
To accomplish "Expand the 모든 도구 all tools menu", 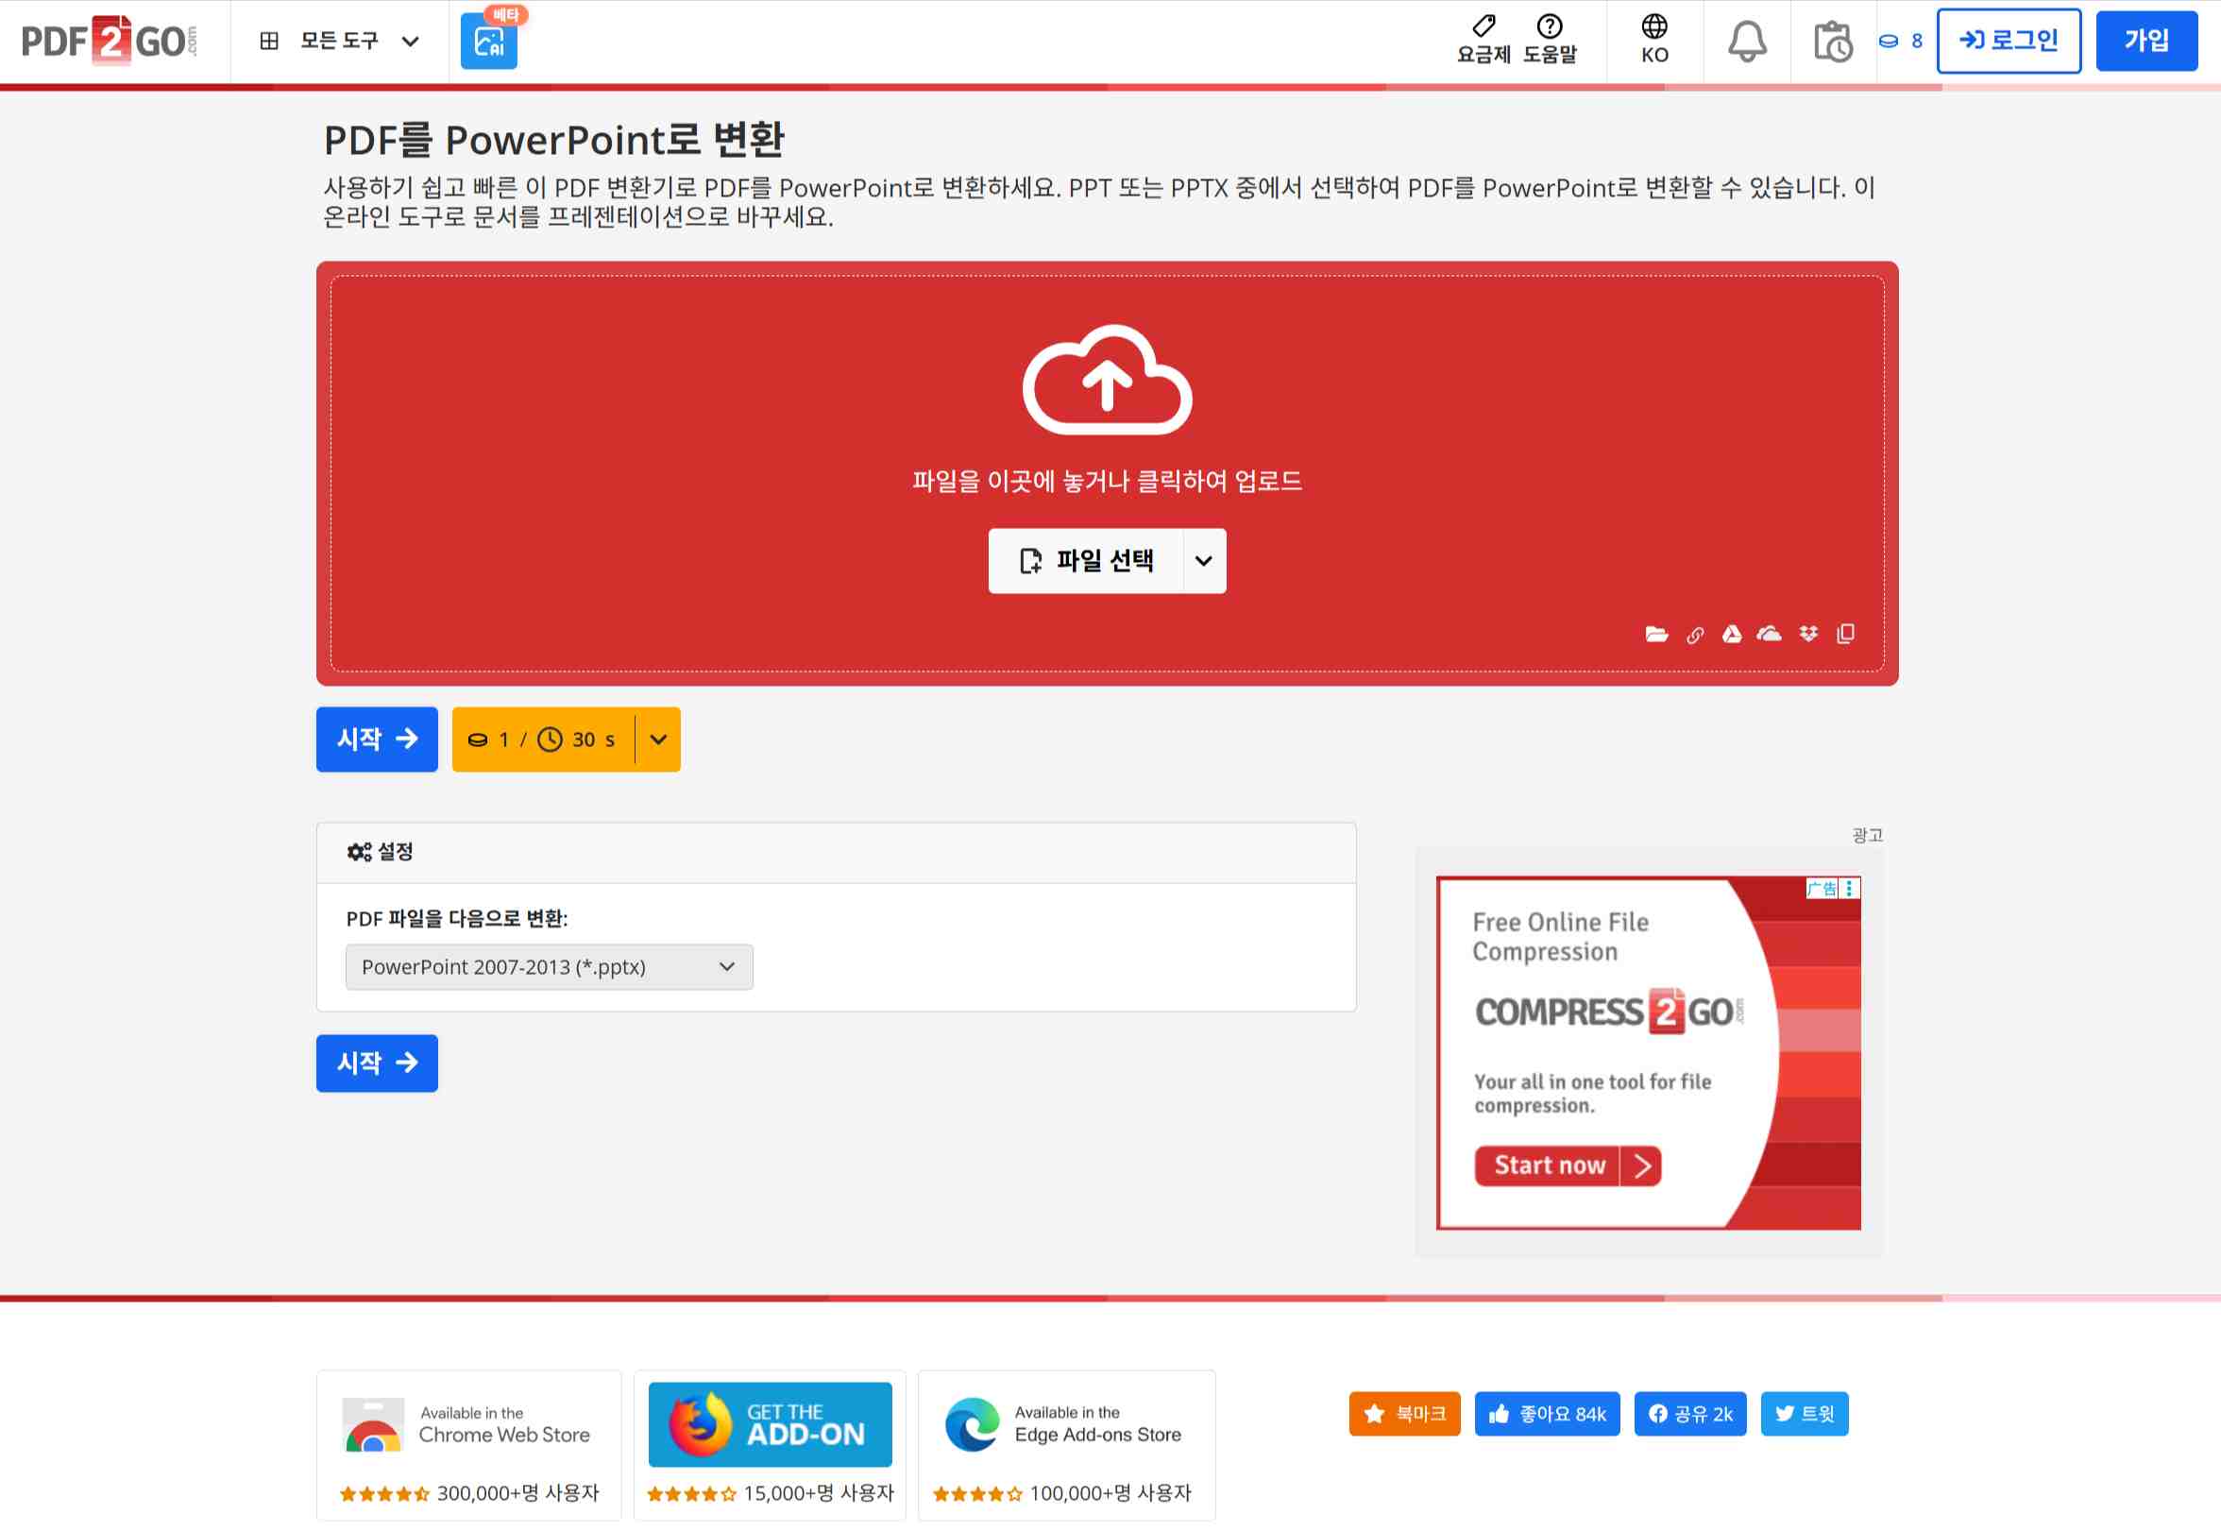I will (x=340, y=42).
